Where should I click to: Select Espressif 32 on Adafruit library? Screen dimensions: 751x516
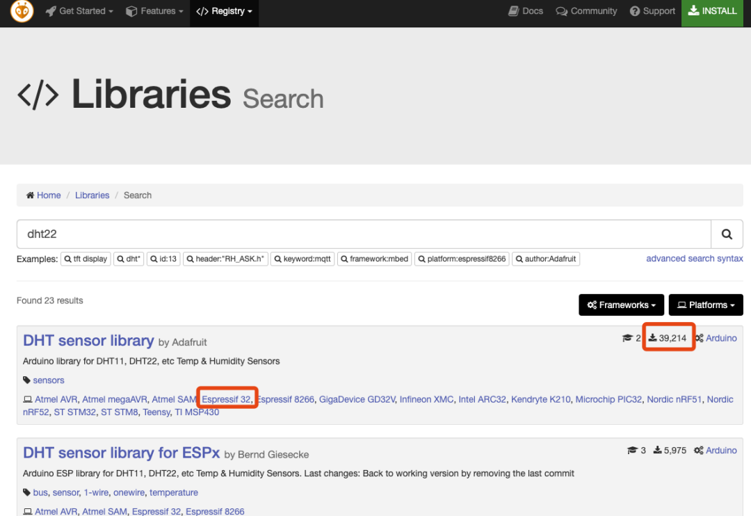click(226, 400)
